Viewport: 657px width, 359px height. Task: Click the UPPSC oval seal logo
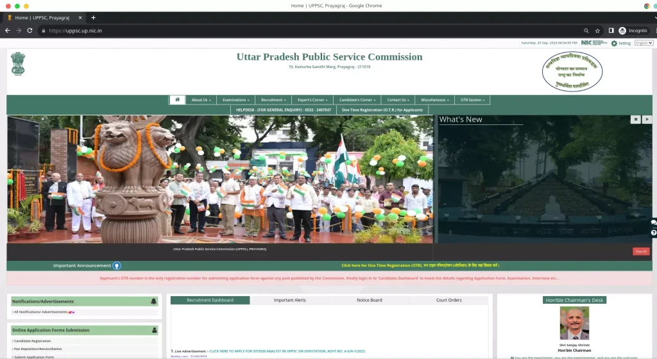[x=572, y=72]
